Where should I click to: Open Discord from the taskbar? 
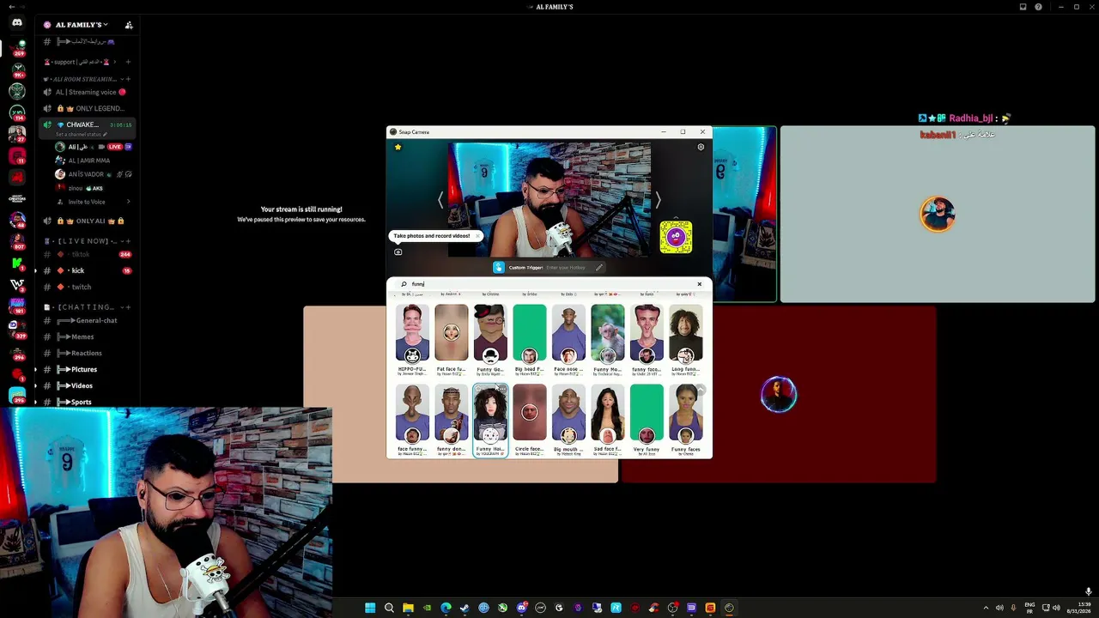[521, 608]
